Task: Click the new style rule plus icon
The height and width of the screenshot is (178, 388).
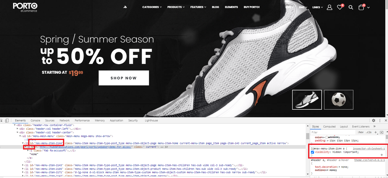Action: [376, 132]
